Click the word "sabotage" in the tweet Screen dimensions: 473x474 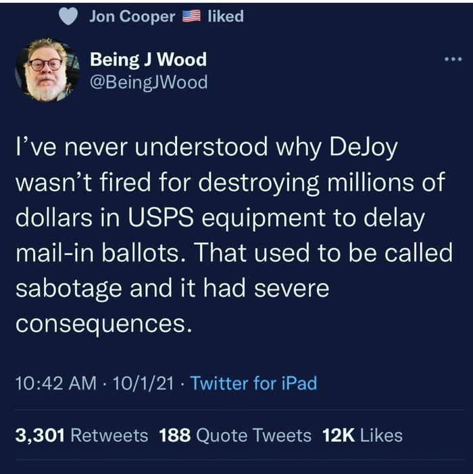click(68, 289)
